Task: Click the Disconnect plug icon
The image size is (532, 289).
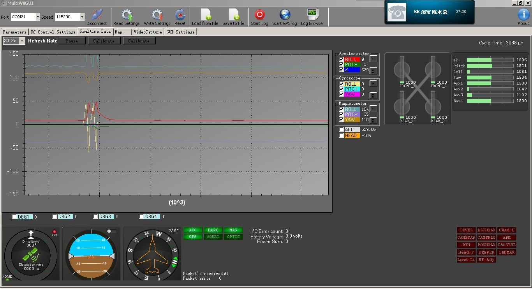Action: [x=97, y=15]
